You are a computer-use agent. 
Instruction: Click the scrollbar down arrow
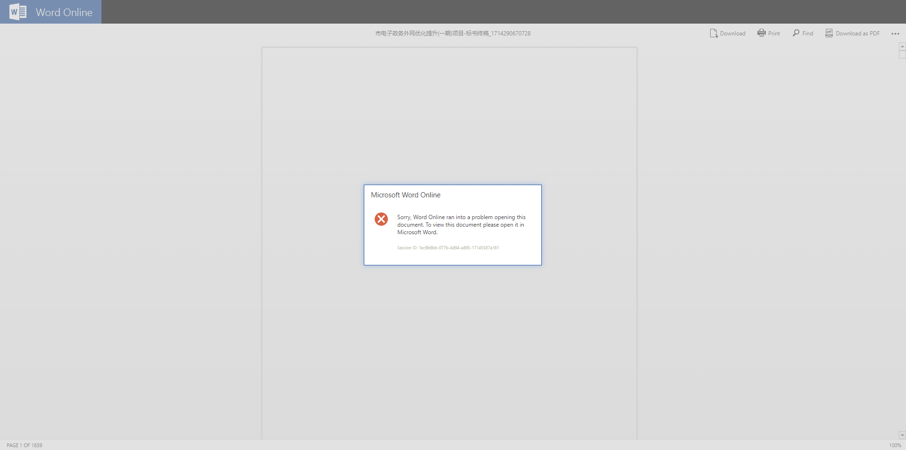point(902,435)
